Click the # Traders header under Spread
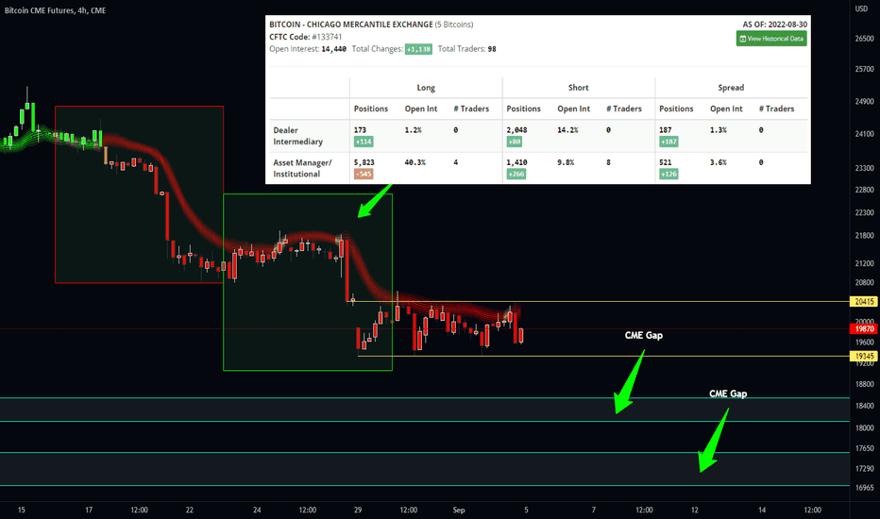This screenshot has width=880, height=519. pyautogui.click(x=776, y=109)
